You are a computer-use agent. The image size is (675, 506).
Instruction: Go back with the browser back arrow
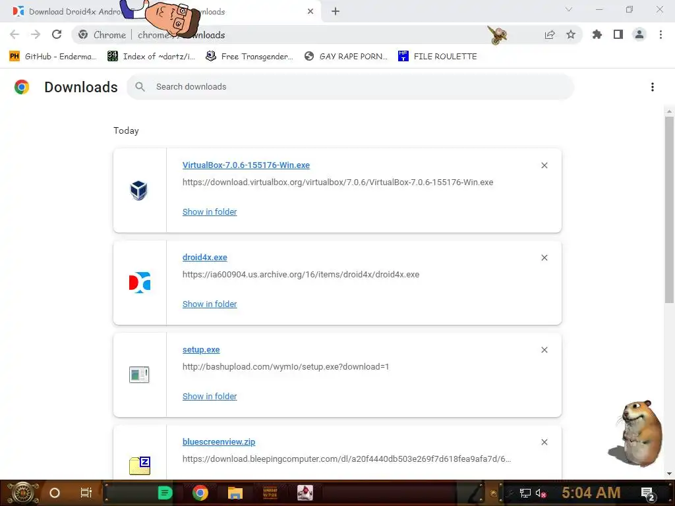pyautogui.click(x=15, y=34)
